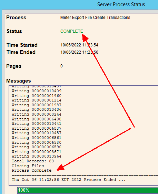Click the COMPLETE status text
This screenshot has height=194, width=158.
(72, 31)
